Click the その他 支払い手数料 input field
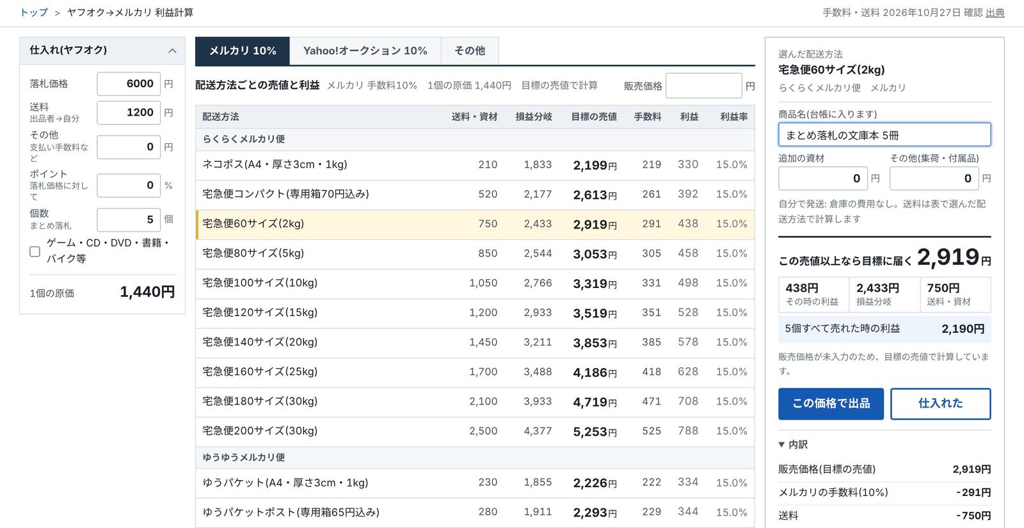 pos(129,147)
